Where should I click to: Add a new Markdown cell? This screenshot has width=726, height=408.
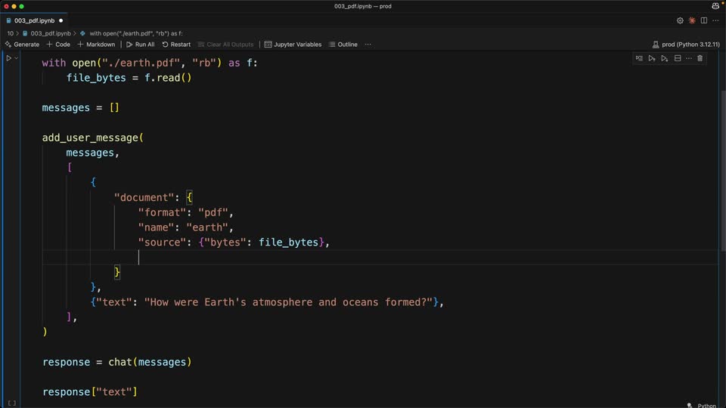[96, 45]
